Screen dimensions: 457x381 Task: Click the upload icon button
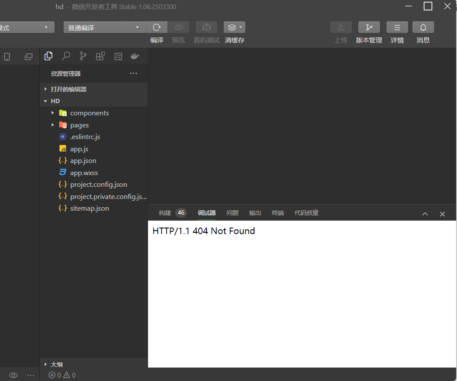click(x=341, y=27)
